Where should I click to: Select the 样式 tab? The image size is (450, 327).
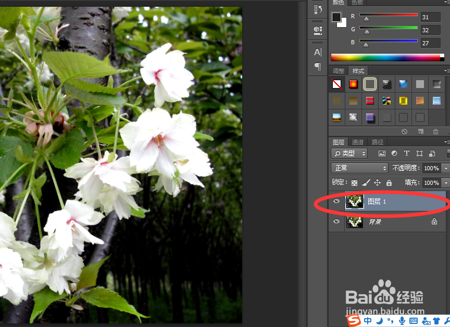[x=358, y=71]
